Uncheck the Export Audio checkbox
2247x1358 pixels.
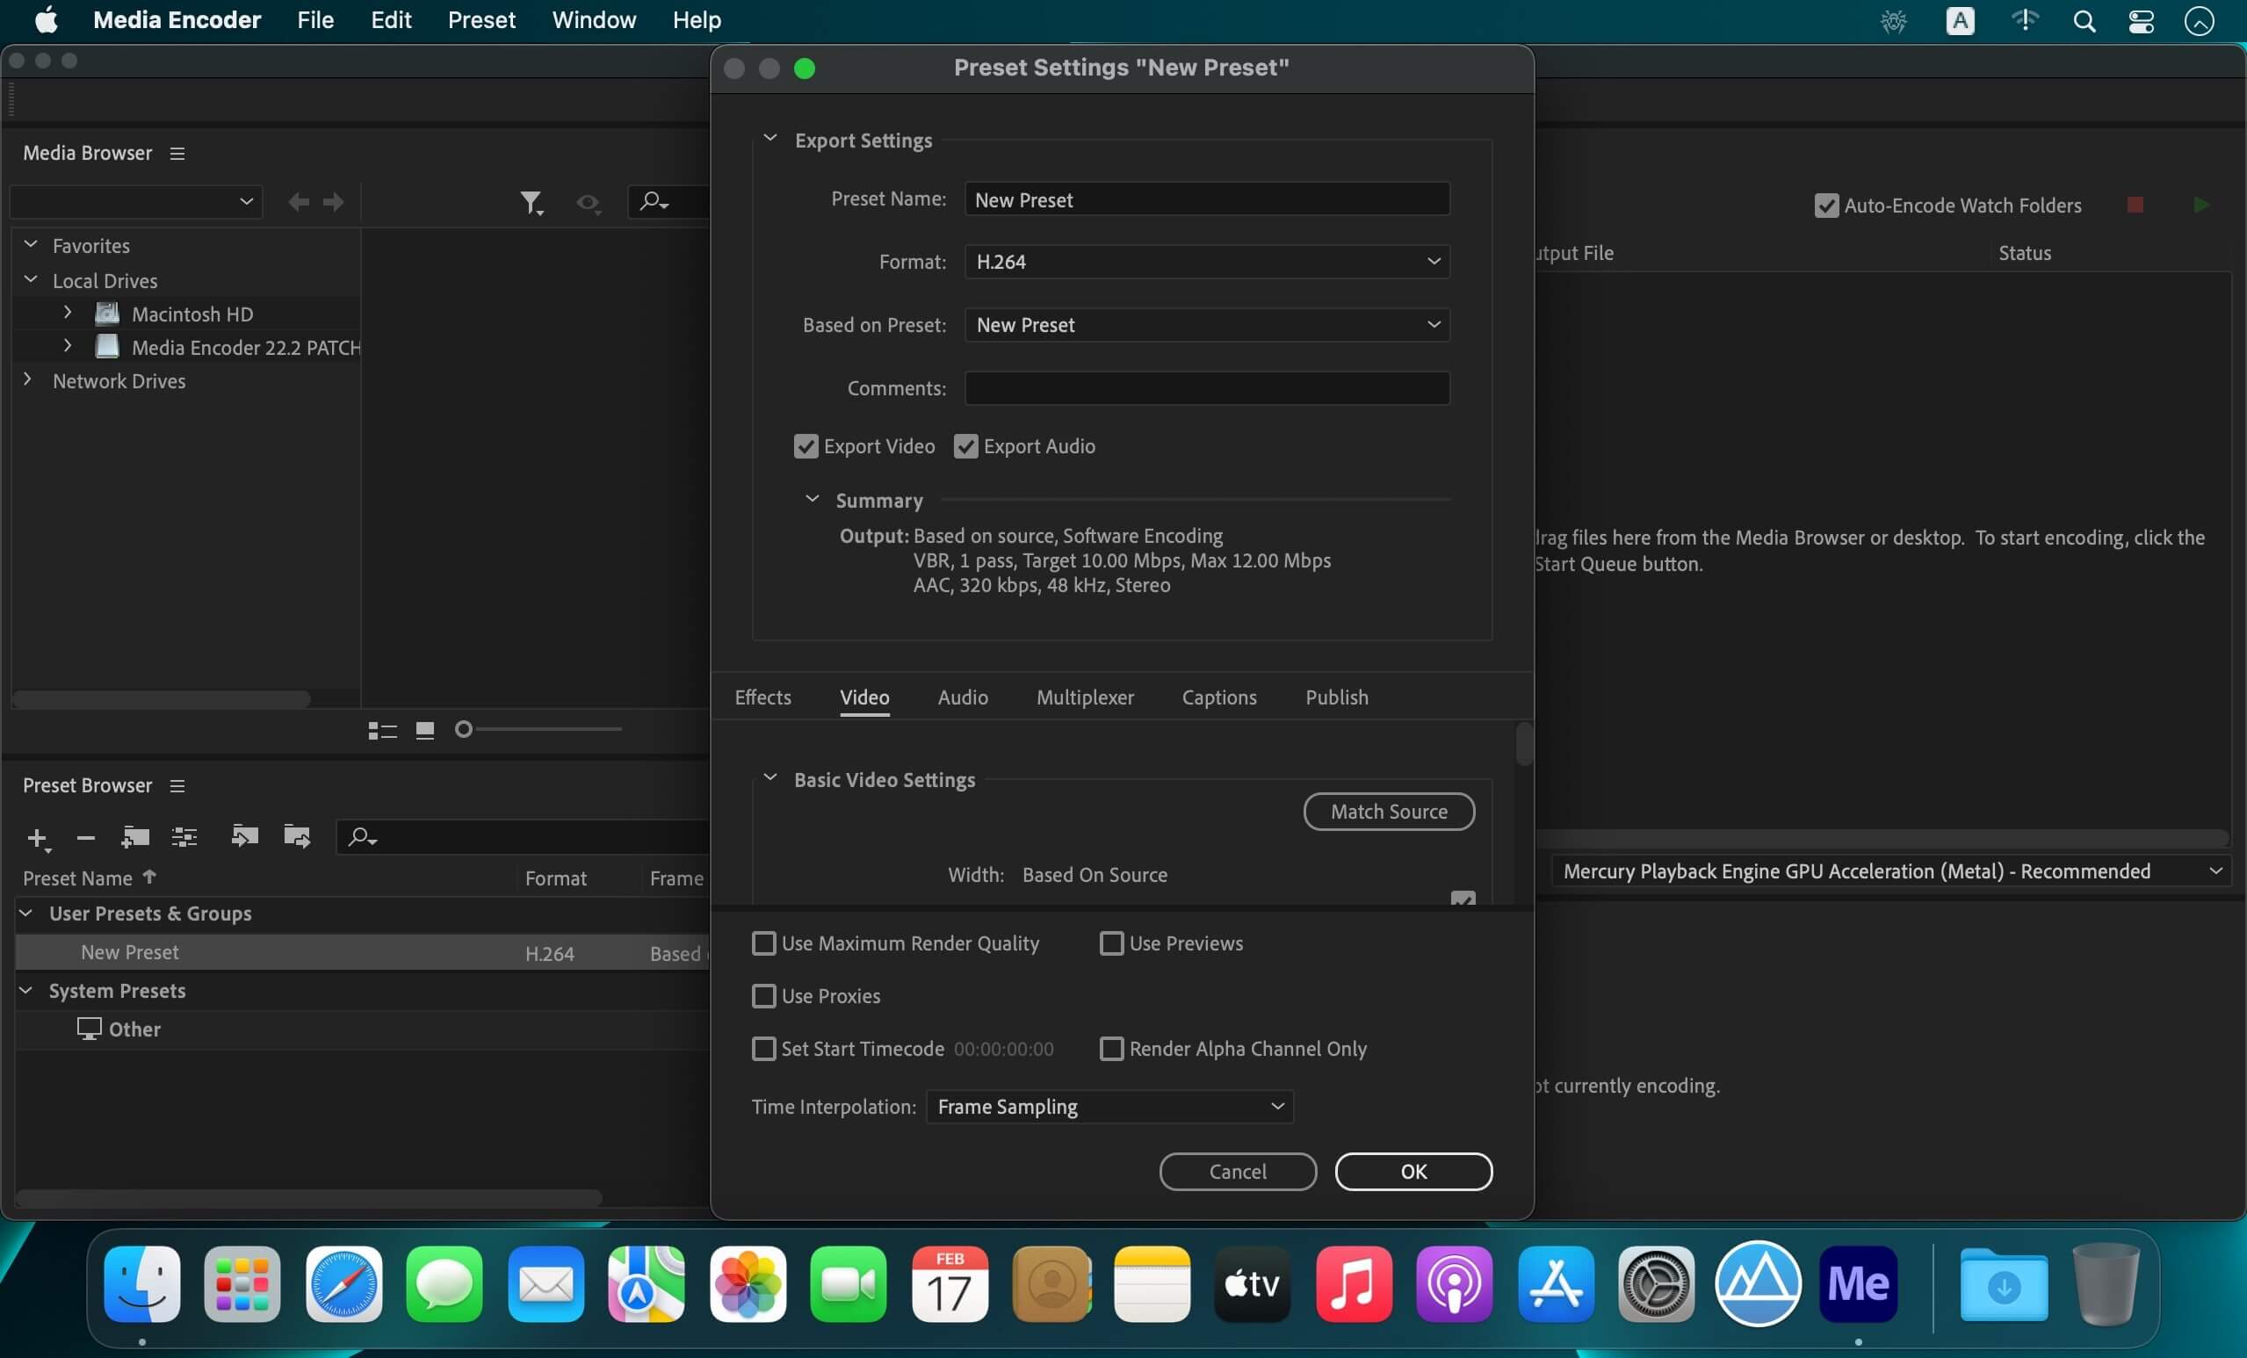pyautogui.click(x=965, y=446)
